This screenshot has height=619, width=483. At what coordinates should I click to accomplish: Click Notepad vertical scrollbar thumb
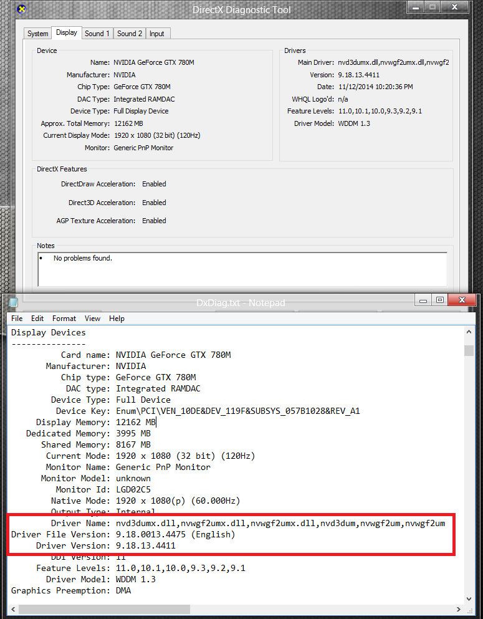click(x=469, y=350)
